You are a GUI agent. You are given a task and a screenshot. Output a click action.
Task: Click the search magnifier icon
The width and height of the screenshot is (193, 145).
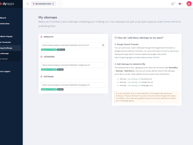pos(28,4)
